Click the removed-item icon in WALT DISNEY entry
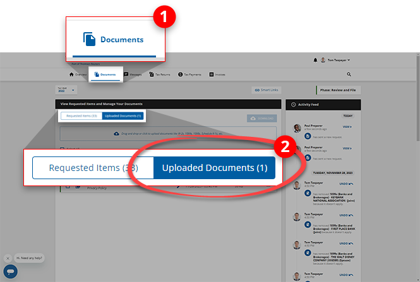The width and height of the screenshot is (420, 282). tap(308, 252)
